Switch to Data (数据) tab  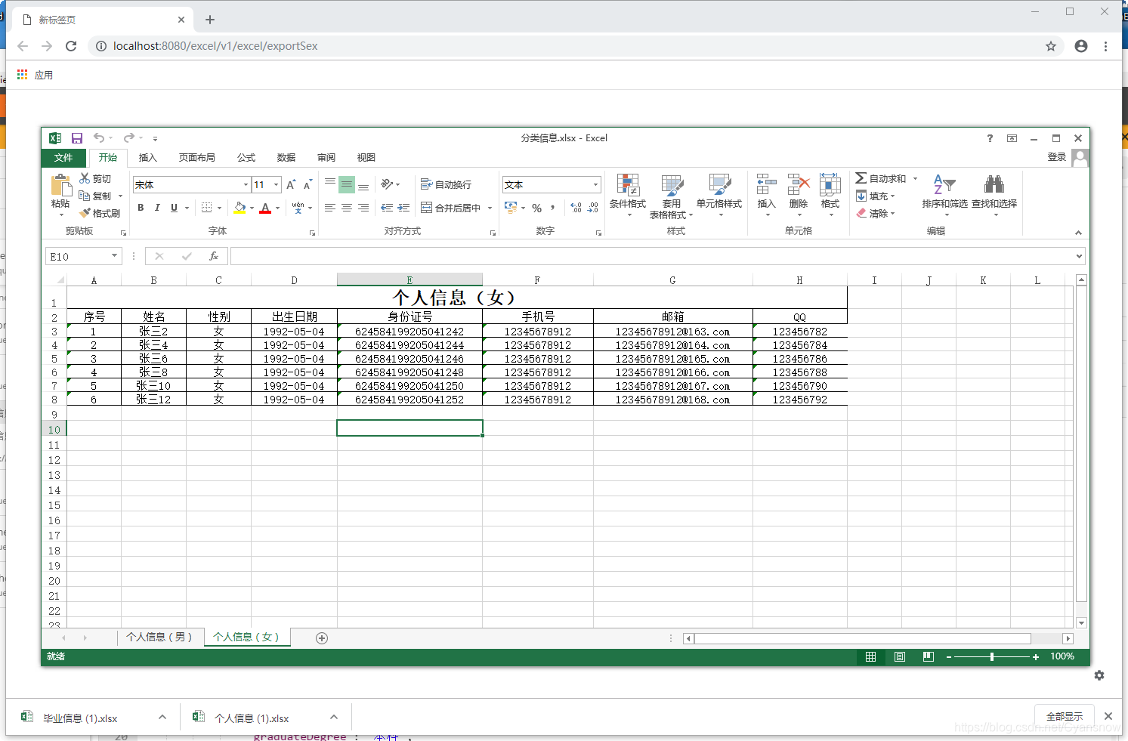pos(286,157)
